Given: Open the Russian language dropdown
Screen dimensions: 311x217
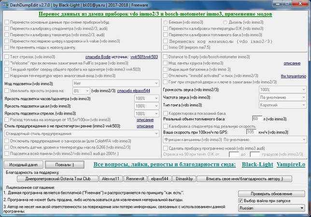Looking at the screenshot, I should pos(271,208).
